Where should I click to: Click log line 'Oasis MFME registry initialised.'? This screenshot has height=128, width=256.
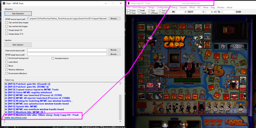click(29, 92)
